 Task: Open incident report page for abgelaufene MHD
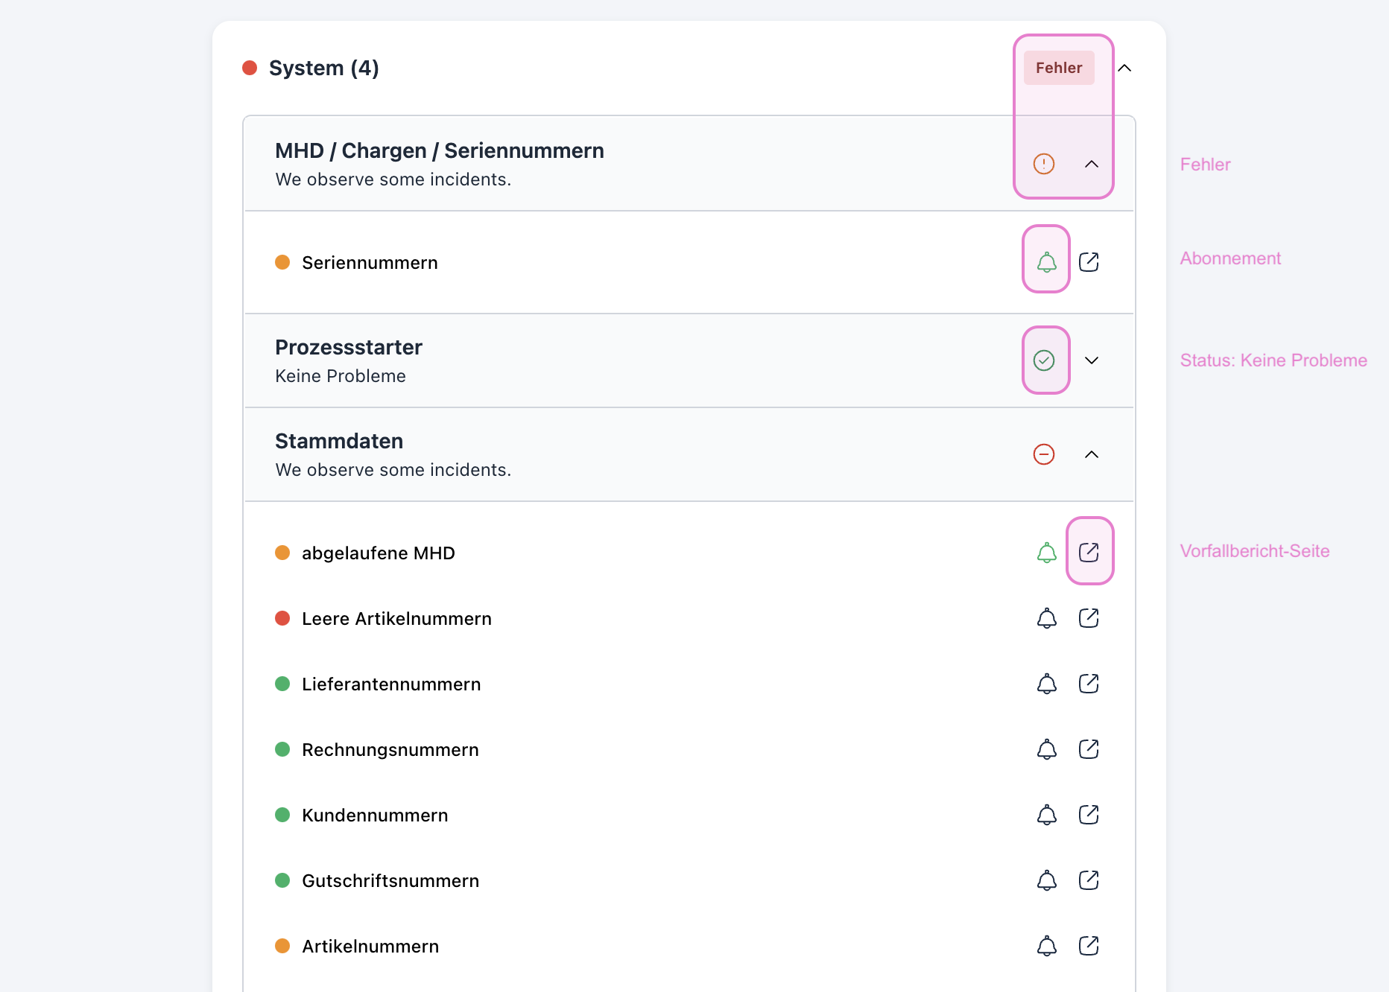(x=1089, y=552)
